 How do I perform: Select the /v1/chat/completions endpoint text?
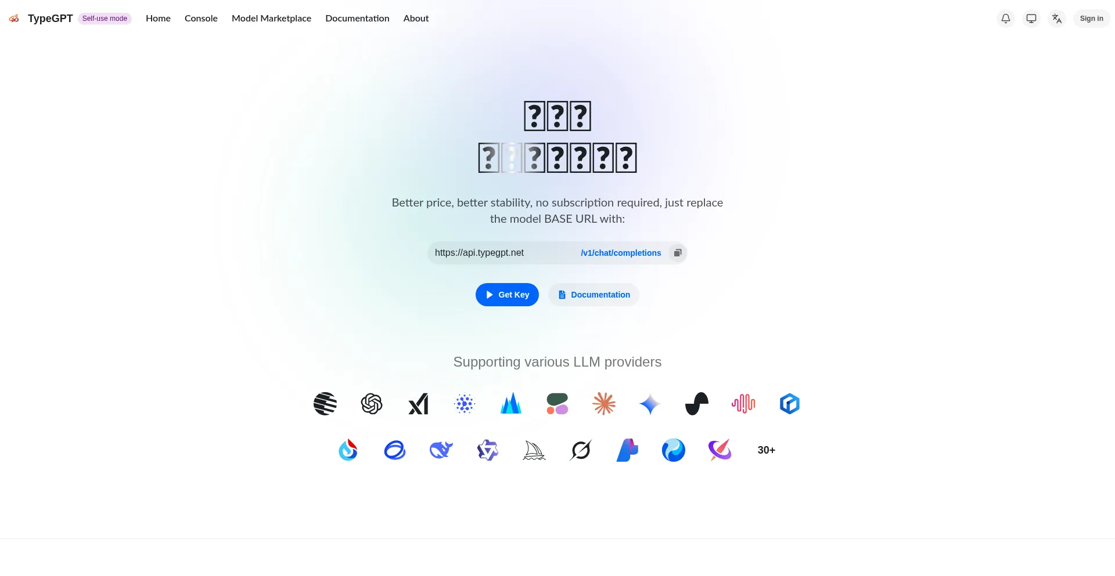tap(621, 253)
